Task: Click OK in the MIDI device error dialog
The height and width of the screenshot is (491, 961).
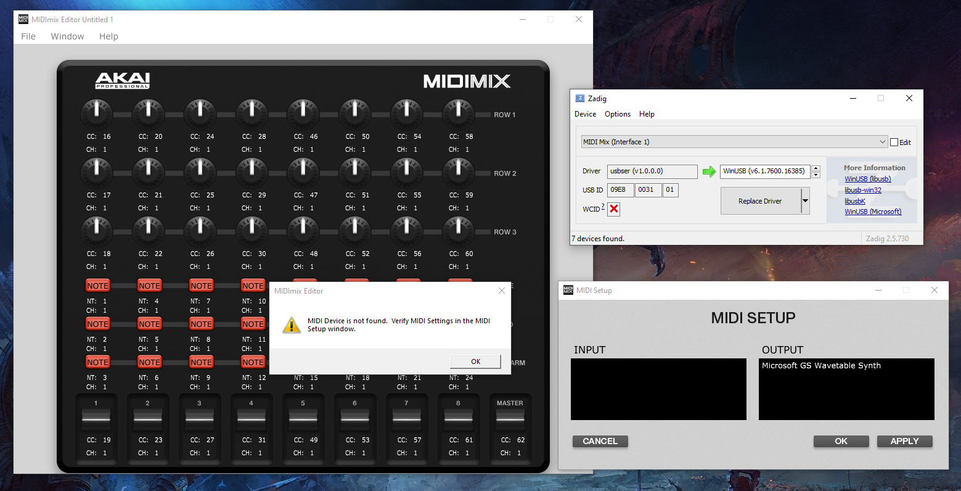Action: pyautogui.click(x=475, y=361)
